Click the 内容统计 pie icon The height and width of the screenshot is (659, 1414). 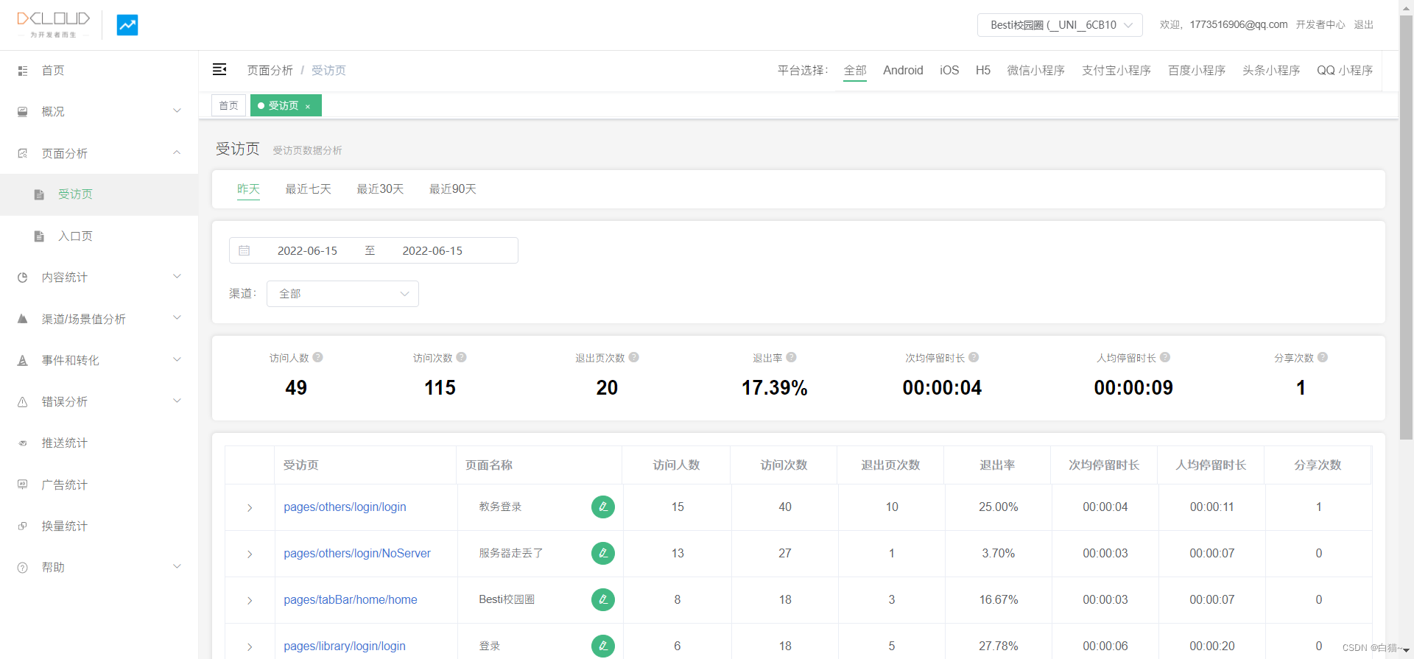point(23,278)
